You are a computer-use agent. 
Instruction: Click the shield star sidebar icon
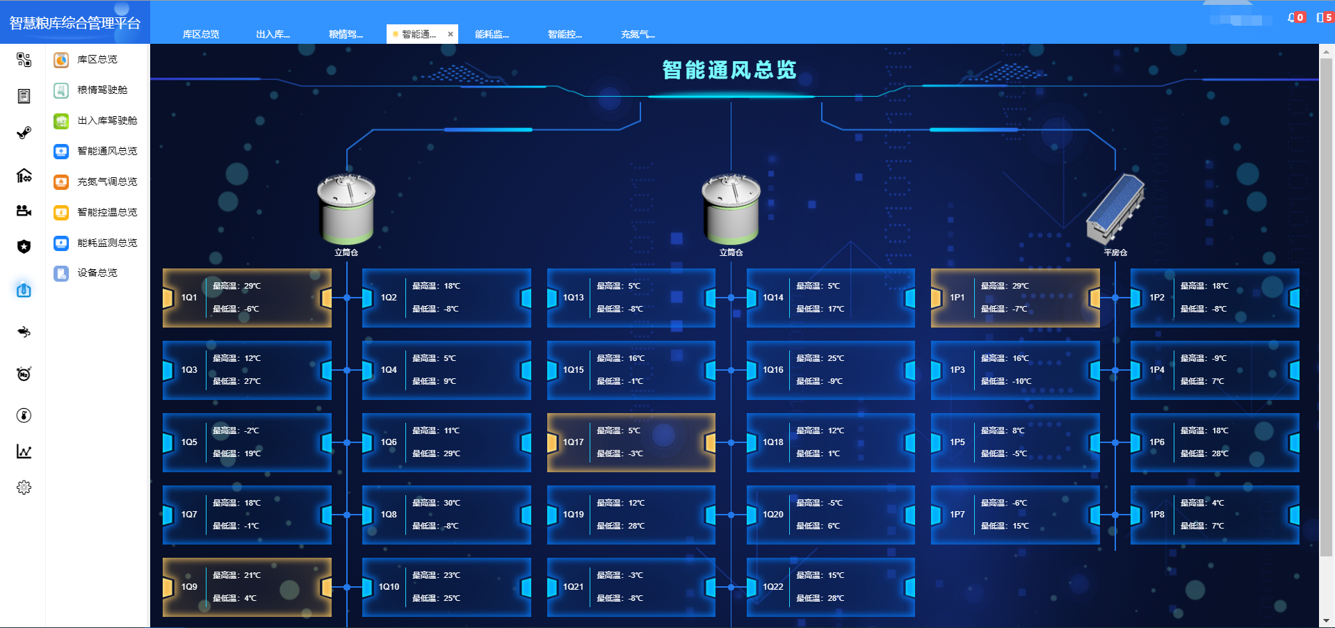24,246
